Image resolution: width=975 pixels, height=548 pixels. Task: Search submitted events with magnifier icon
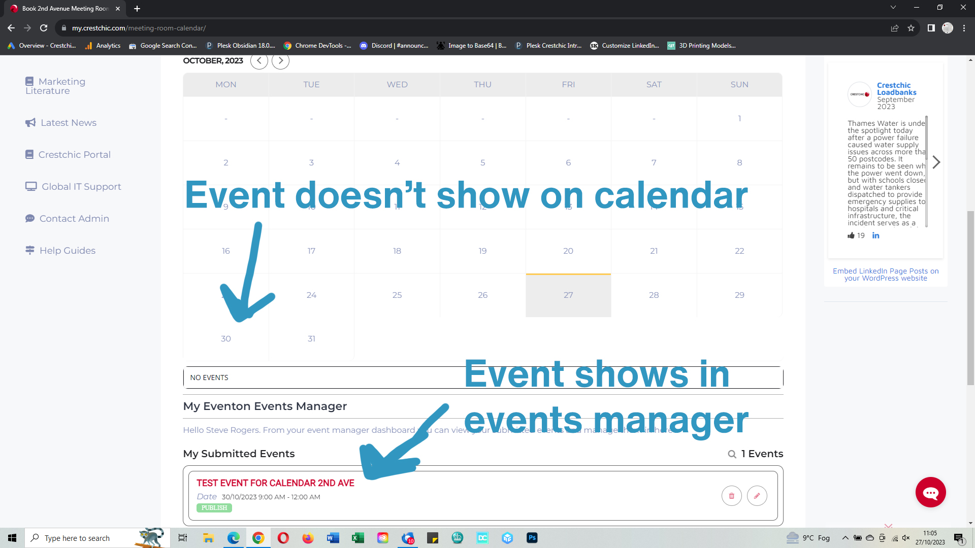(x=732, y=454)
